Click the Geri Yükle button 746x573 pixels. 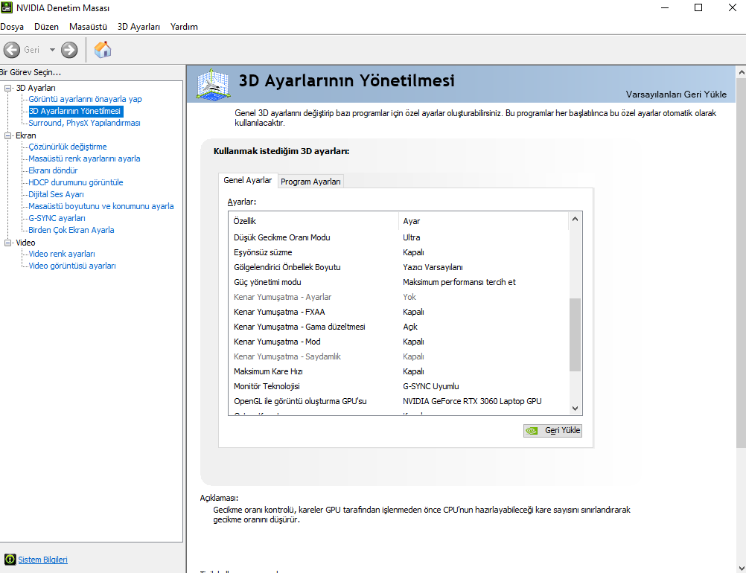pyautogui.click(x=552, y=430)
